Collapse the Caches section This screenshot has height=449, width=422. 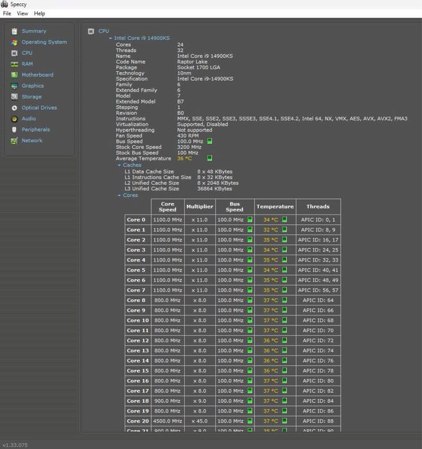(x=119, y=165)
